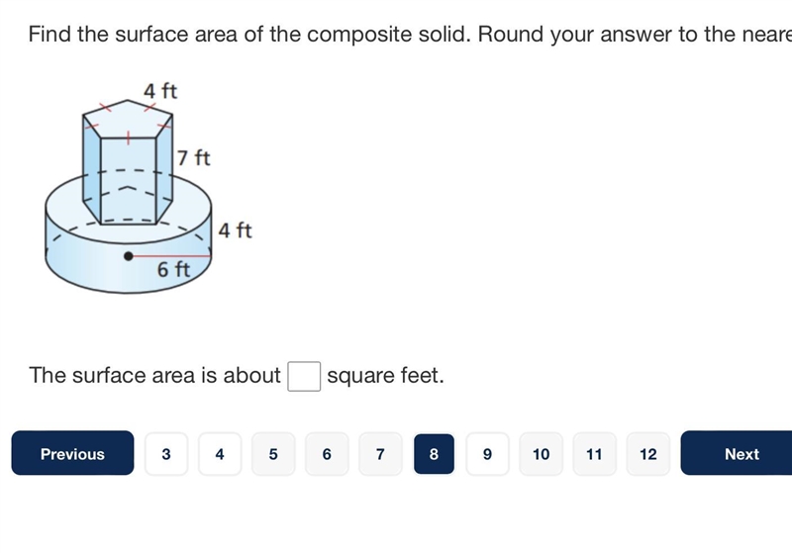Click the 6 ft radius label

[x=173, y=269]
